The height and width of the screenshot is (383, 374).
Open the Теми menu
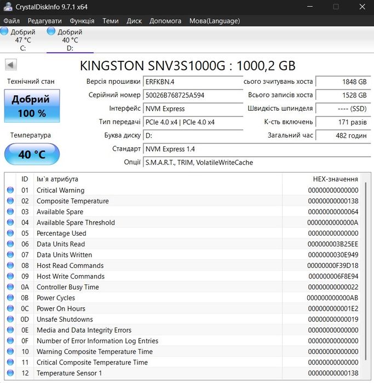(111, 21)
